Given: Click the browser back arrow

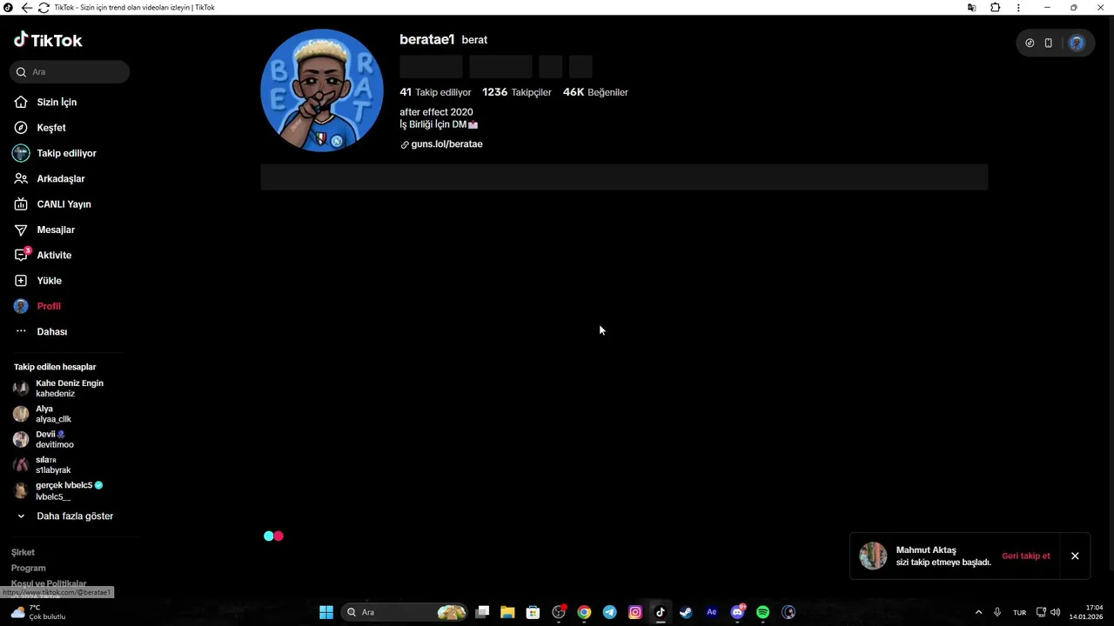Looking at the screenshot, I should [x=26, y=8].
